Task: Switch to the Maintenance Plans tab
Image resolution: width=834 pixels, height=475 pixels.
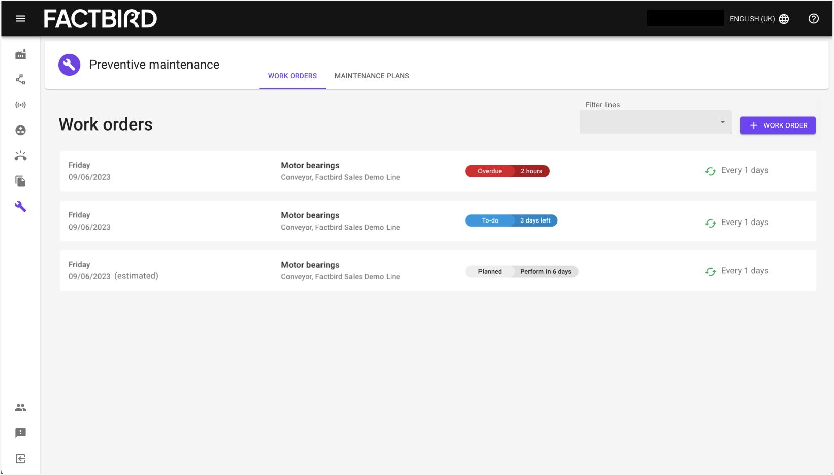Action: coord(372,76)
